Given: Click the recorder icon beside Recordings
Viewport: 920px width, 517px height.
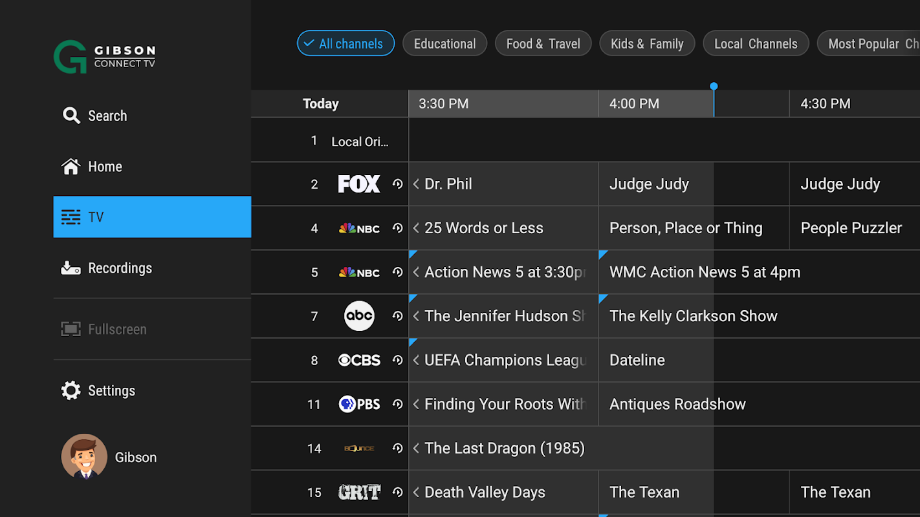Looking at the screenshot, I should [x=71, y=268].
